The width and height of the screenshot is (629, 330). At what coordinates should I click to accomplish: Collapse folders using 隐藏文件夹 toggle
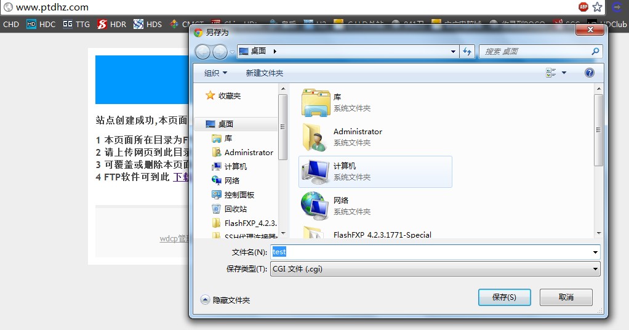pos(225,300)
